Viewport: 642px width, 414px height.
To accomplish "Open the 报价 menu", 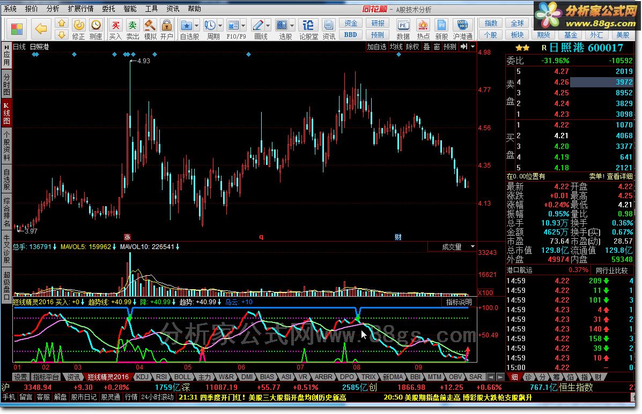I will [31, 9].
